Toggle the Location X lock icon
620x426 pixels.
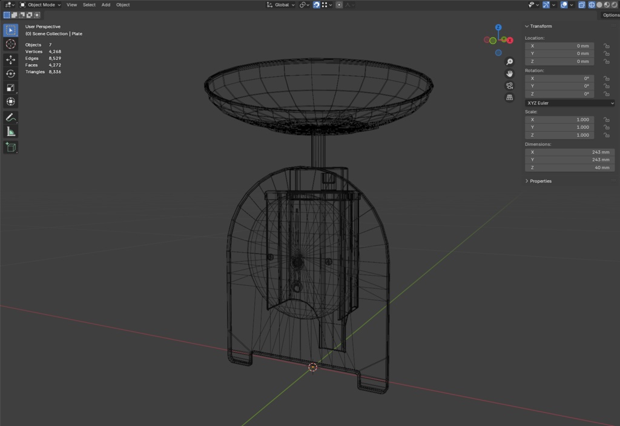[x=606, y=46]
